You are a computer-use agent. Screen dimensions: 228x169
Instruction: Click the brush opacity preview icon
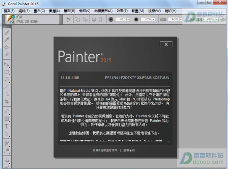pos(136,19)
